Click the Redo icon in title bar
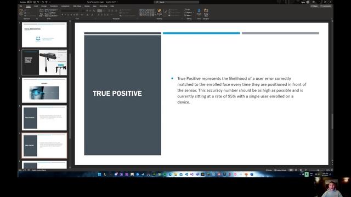351x197 pixels. click(x=43, y=2)
